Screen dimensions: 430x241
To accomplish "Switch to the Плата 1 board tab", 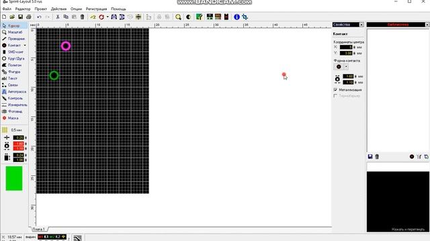I will tap(38, 229).
